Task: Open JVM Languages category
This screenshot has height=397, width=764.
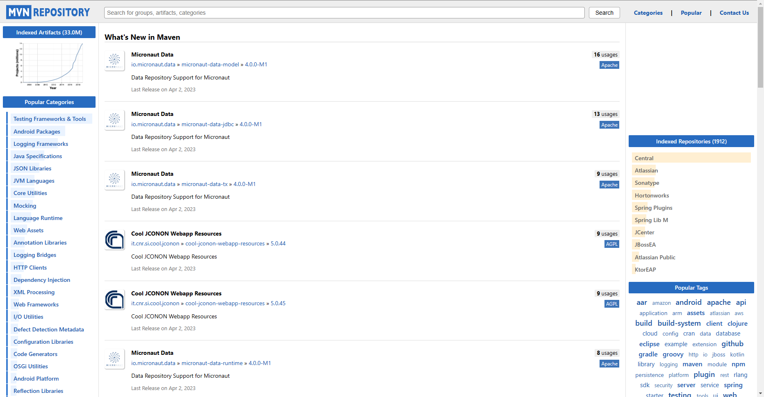Action: [x=34, y=181]
